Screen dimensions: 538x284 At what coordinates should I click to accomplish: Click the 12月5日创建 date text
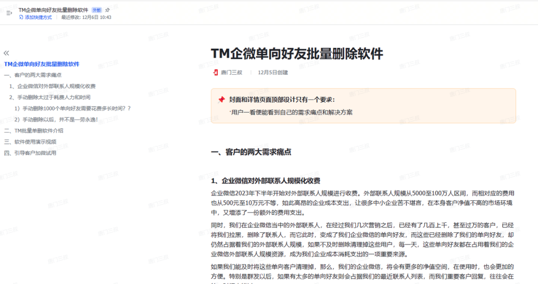click(x=273, y=73)
